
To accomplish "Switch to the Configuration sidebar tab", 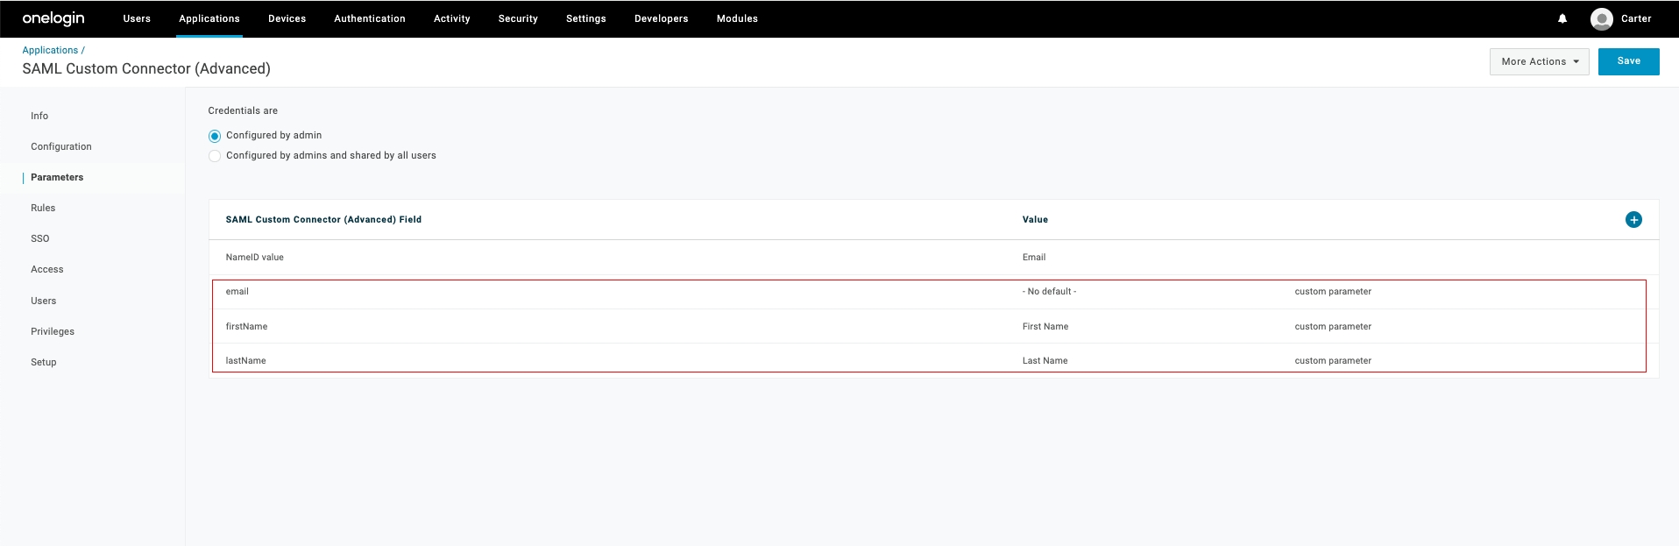I will pyautogui.click(x=61, y=146).
